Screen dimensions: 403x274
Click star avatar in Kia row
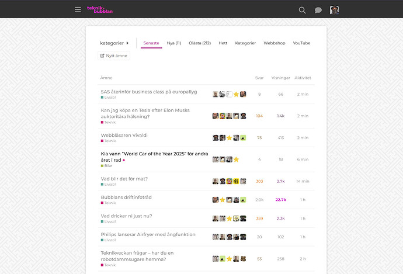click(x=236, y=159)
